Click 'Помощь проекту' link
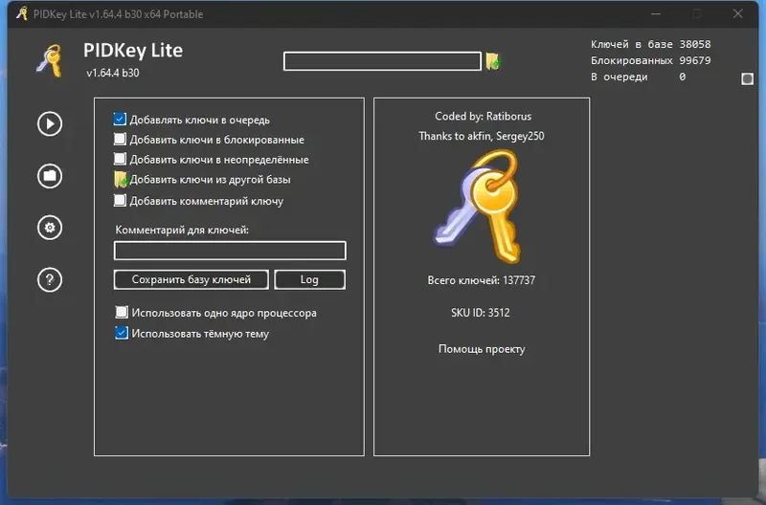Viewport: 766px width, 505px height. [482, 349]
